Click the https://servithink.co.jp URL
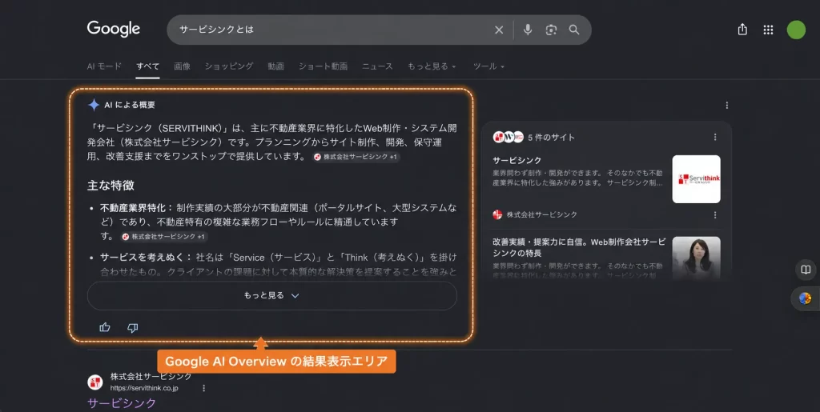The height and width of the screenshot is (412, 820). pyautogui.click(x=144, y=388)
